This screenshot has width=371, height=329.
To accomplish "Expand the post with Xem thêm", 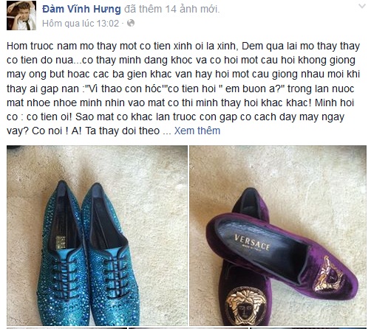I will pos(197,131).
